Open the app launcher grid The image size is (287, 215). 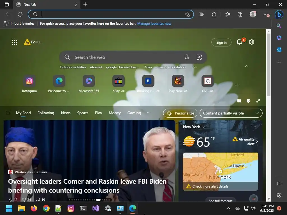coord(15,42)
